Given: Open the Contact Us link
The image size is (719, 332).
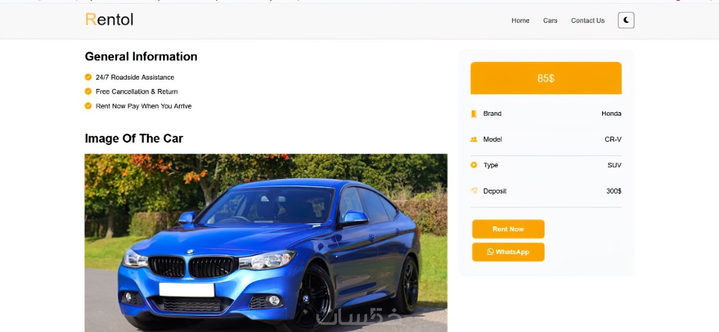Looking at the screenshot, I should pyautogui.click(x=588, y=21).
